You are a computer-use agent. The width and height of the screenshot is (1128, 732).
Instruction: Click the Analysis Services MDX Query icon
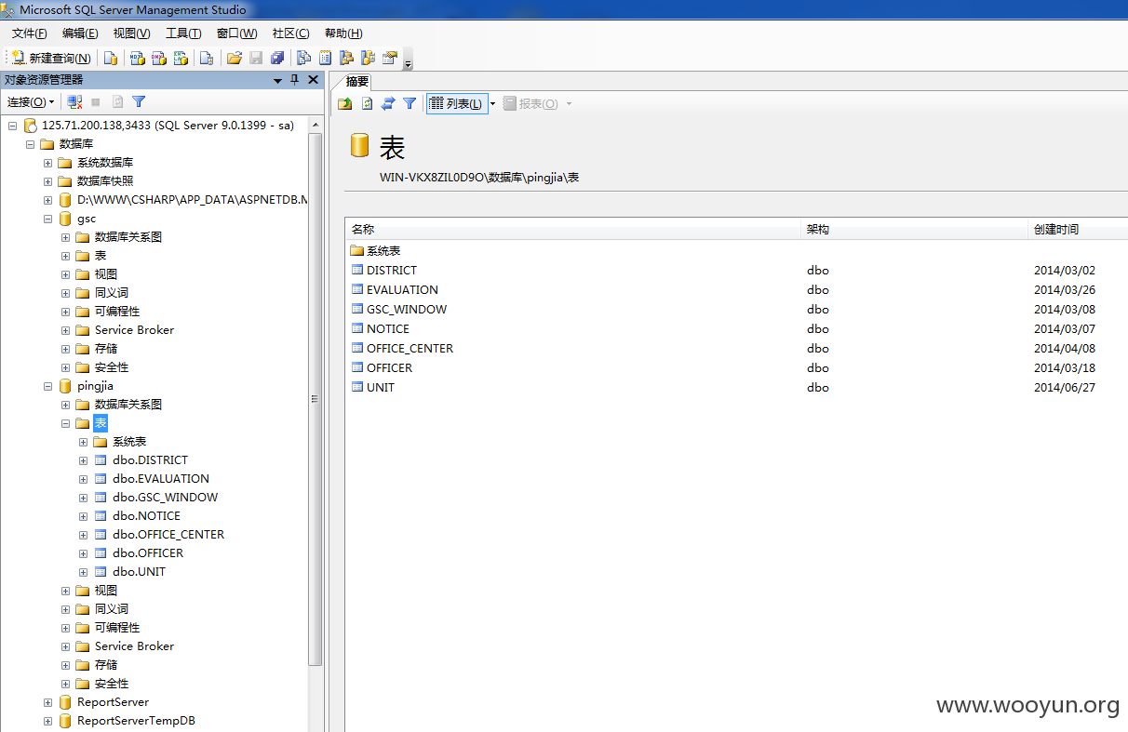coord(137,58)
